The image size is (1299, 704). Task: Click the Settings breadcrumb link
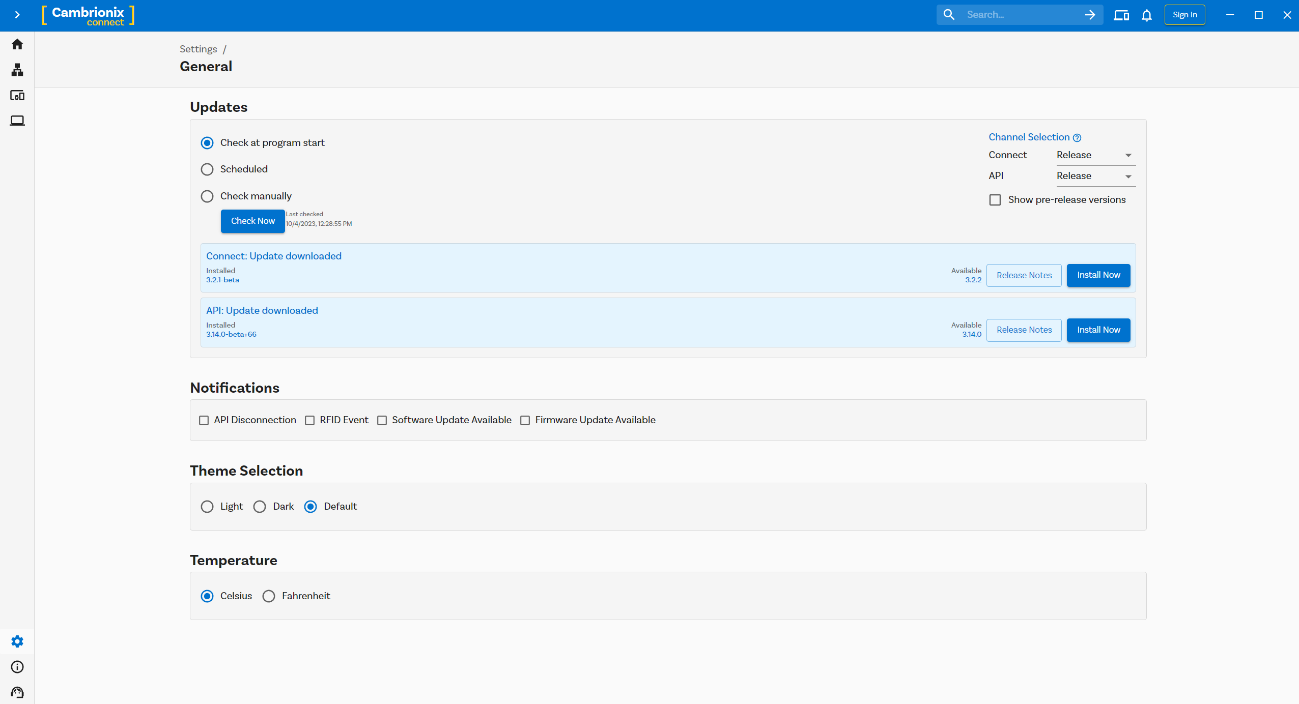(198, 49)
